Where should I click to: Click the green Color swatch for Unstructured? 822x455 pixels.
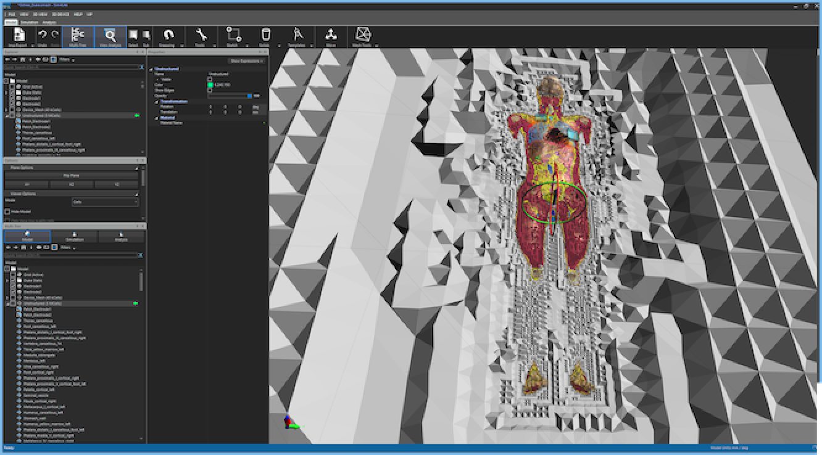pos(210,84)
